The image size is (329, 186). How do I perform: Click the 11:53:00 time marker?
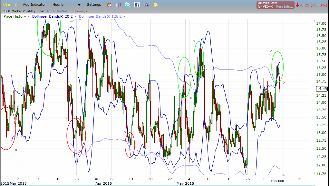pyautogui.click(x=277, y=181)
